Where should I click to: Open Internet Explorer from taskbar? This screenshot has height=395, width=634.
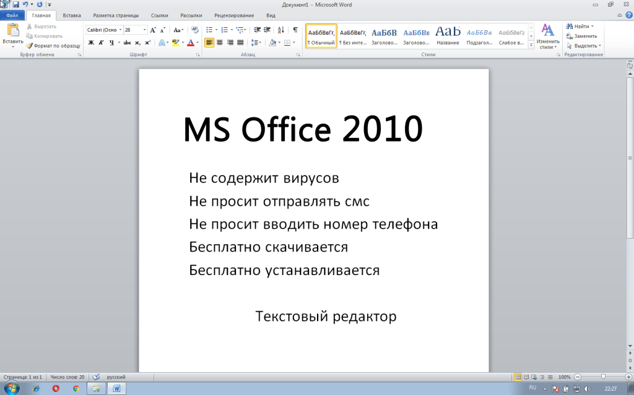tap(37, 389)
